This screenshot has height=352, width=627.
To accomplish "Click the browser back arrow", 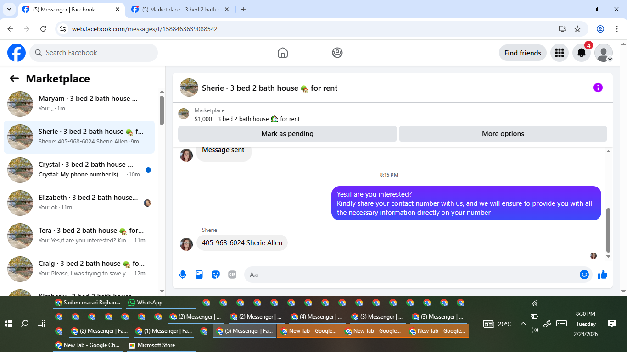I will coord(10,29).
